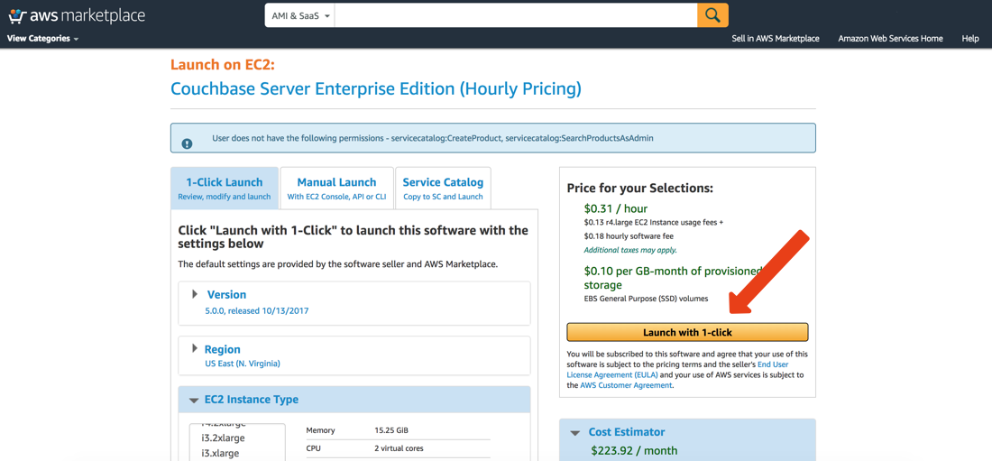
Task: Click the Couchbase Server Enterprise Edition title
Action: pos(376,88)
